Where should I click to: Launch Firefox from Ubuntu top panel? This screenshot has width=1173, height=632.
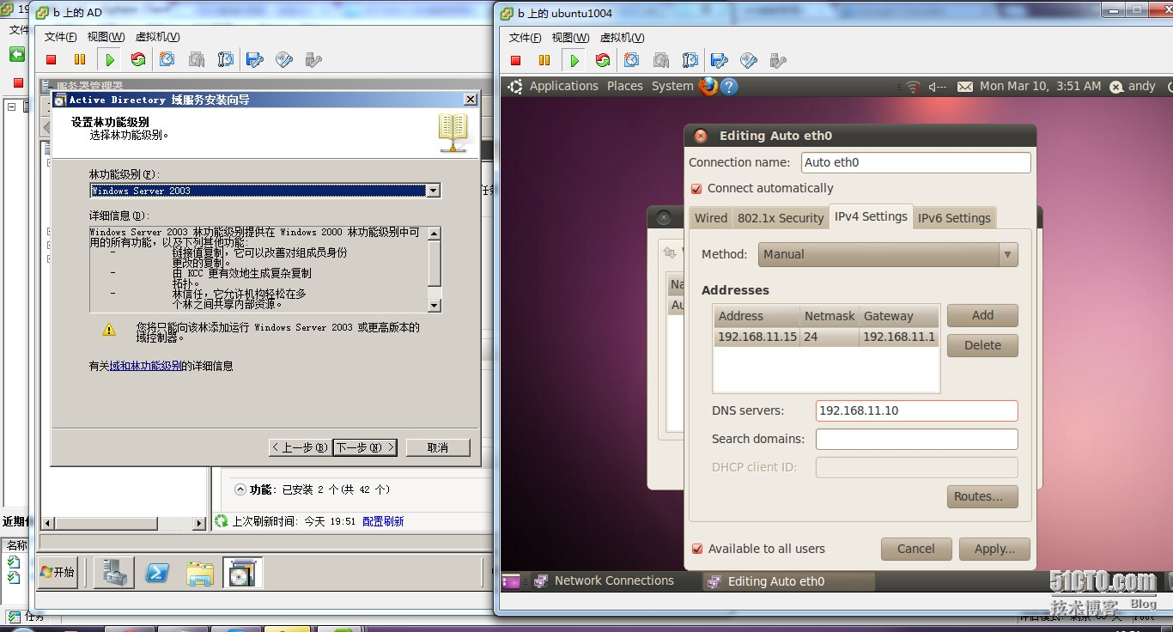pos(708,86)
